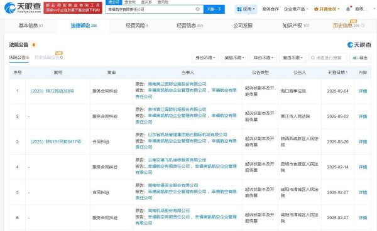This screenshot has height=231, width=377.
Task: Open 详情 for row 6
Action: pyautogui.click(x=363, y=218)
